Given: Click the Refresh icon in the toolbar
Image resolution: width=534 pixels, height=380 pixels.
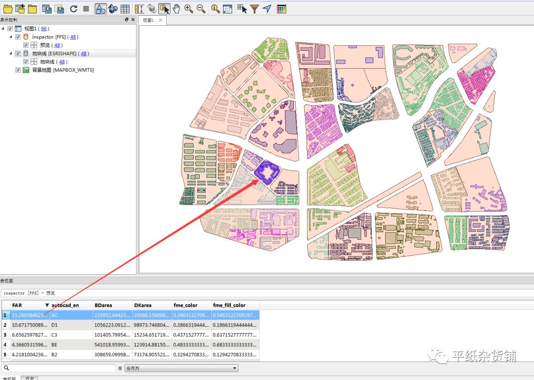Looking at the screenshot, I should (74, 8).
